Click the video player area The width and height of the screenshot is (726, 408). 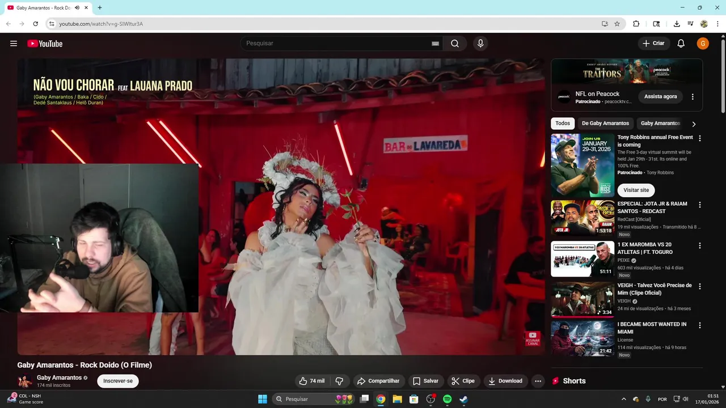coord(281,207)
